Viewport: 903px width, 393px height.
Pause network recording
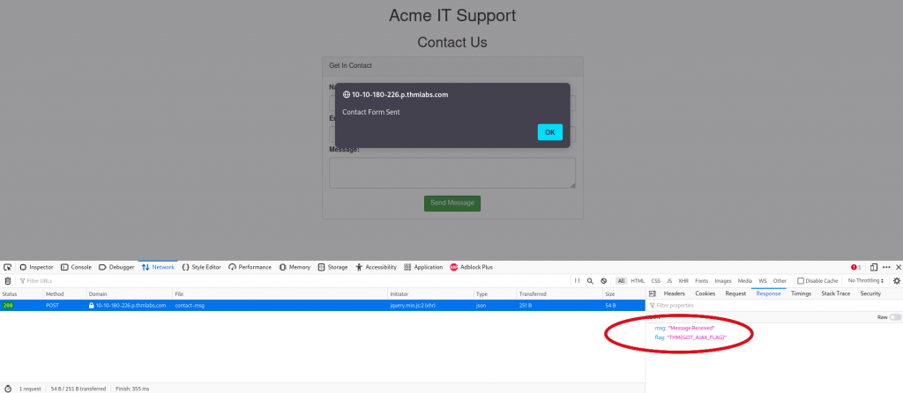(578, 280)
